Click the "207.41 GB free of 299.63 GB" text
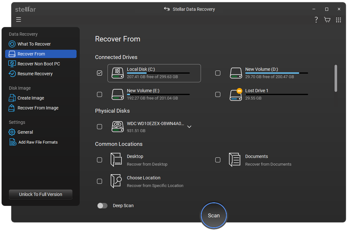Screen dimensions: 347x231 click(152, 77)
